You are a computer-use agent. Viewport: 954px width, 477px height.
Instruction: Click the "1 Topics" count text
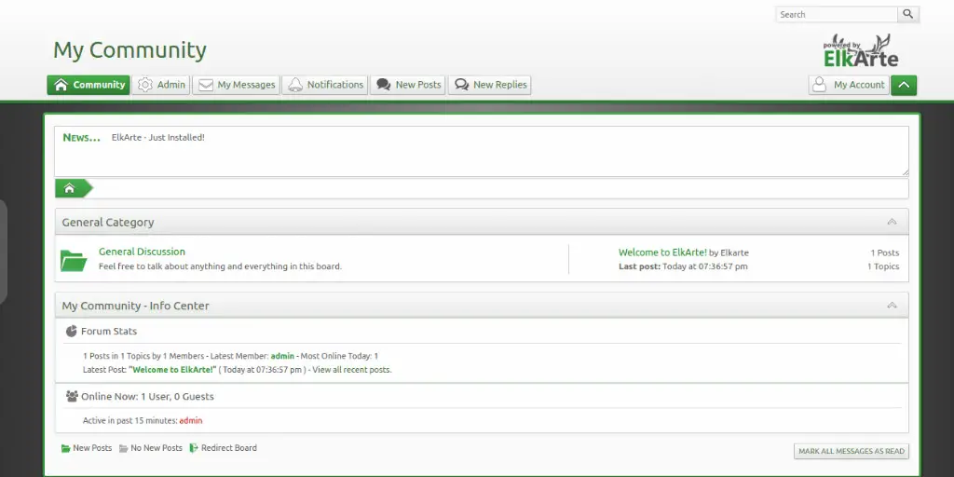883,266
